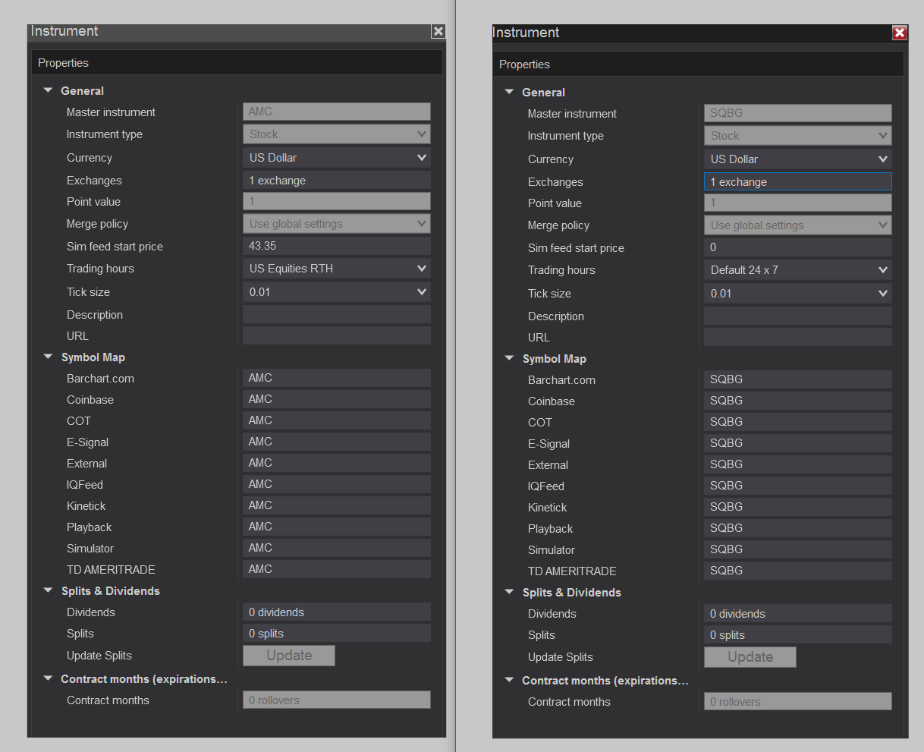This screenshot has width=924, height=752.
Task: Close the AMC Instrument window
Action: pos(438,31)
